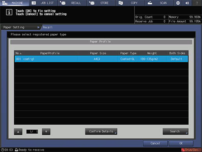Viewport: 202px width, 152px height.
Task: Open help with the question mark icon
Action: tap(197, 3)
